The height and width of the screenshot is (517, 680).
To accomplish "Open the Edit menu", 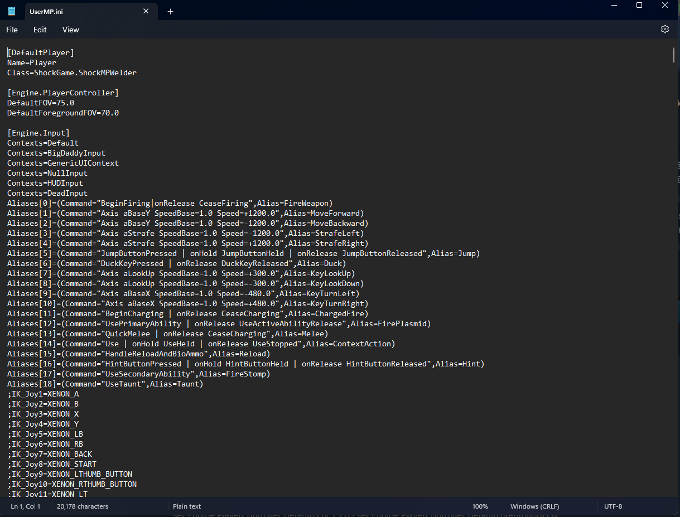I will (40, 30).
